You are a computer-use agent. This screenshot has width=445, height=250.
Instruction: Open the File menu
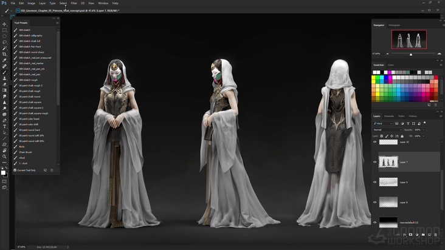click(13, 3)
